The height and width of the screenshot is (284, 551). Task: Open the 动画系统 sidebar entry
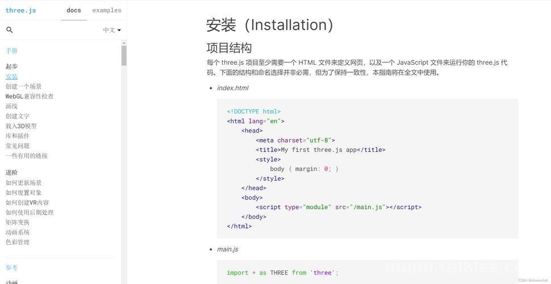click(x=18, y=232)
